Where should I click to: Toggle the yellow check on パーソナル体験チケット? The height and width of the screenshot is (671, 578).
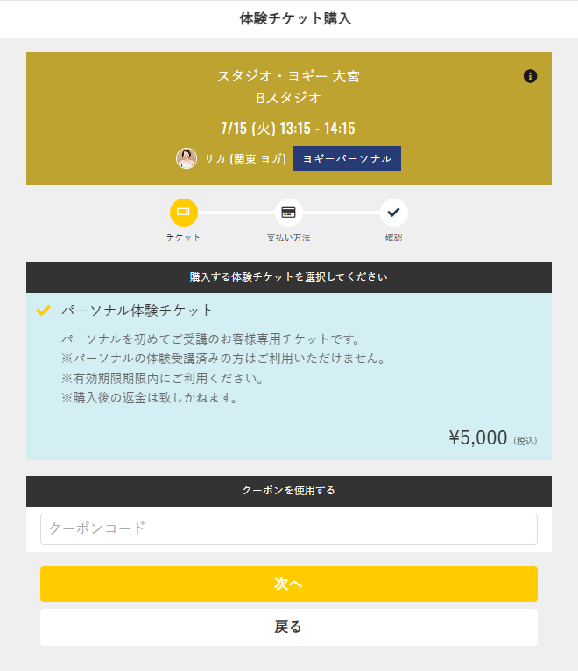pyautogui.click(x=43, y=311)
